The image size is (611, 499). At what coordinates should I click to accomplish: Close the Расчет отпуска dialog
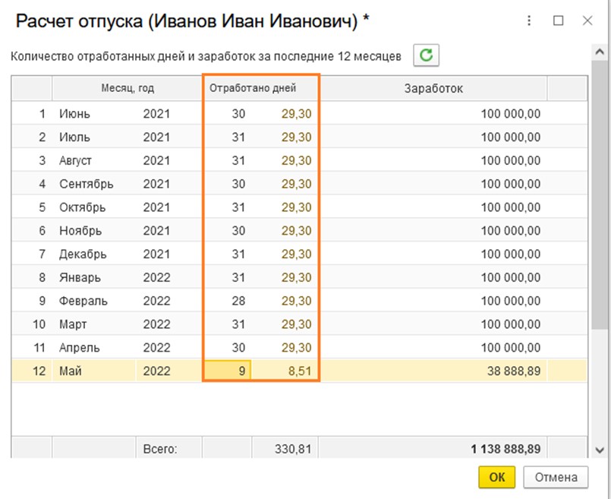tap(587, 21)
